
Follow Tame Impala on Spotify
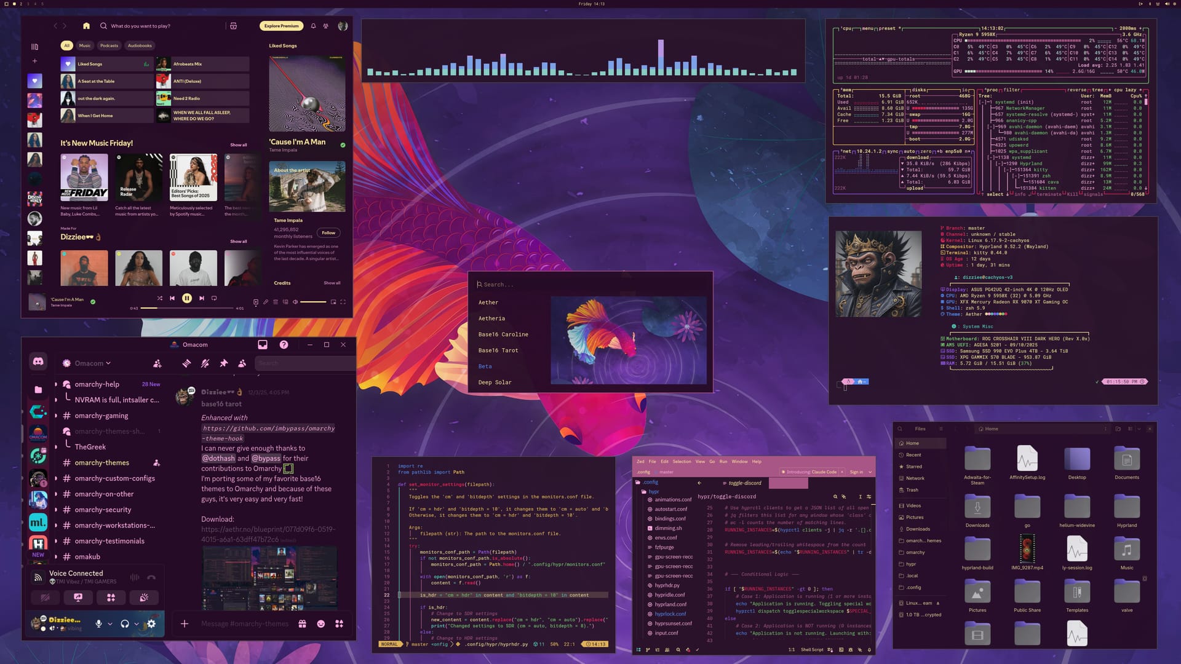(328, 232)
